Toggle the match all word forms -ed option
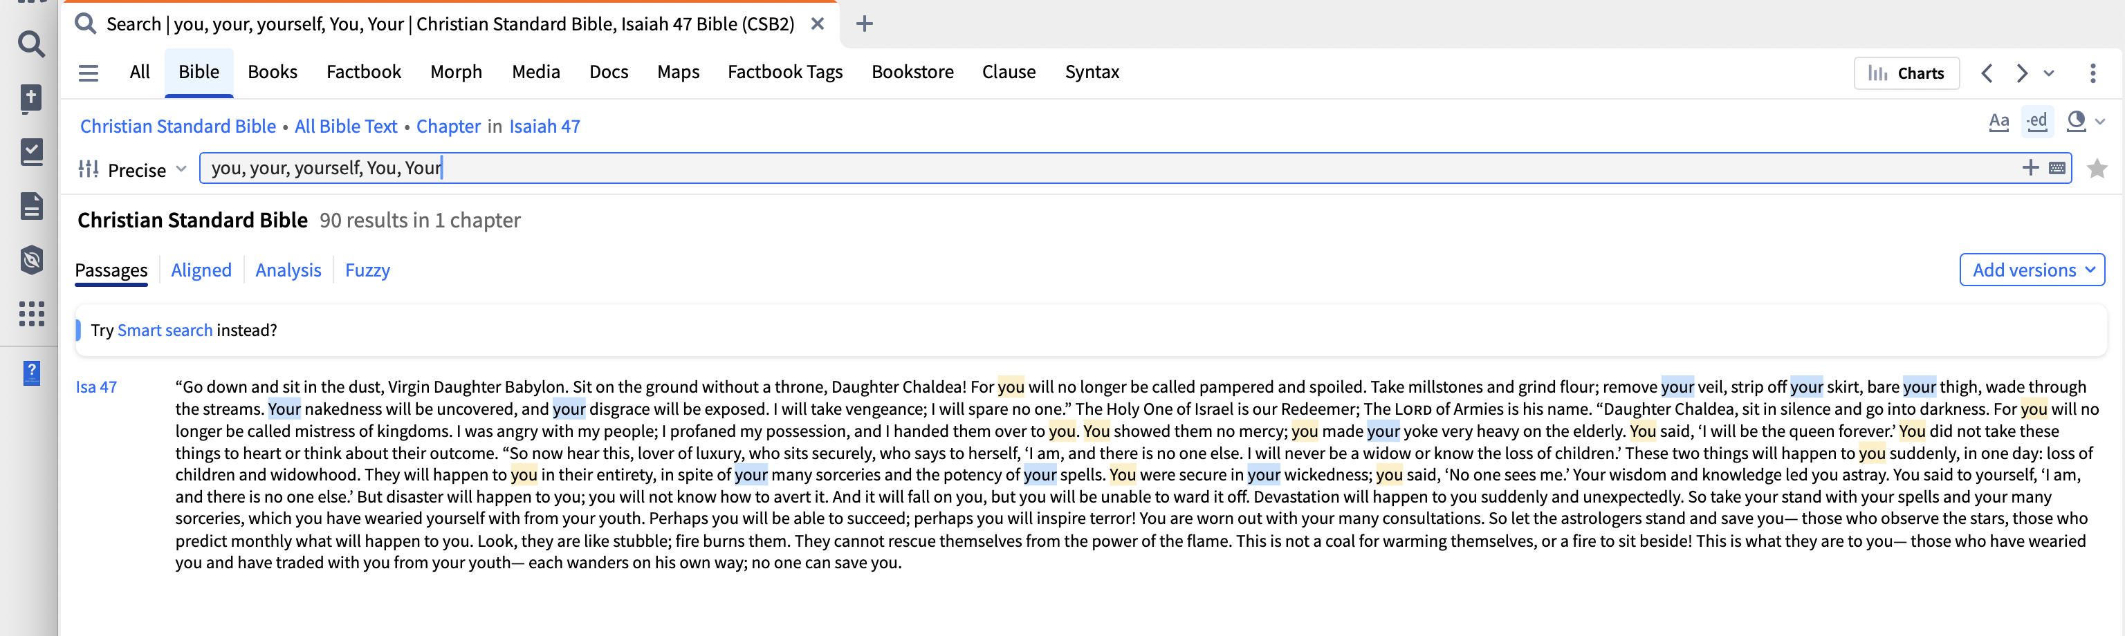This screenshot has width=2125, height=636. [x=2036, y=121]
